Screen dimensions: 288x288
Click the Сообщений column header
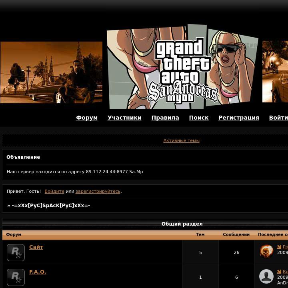point(236,234)
